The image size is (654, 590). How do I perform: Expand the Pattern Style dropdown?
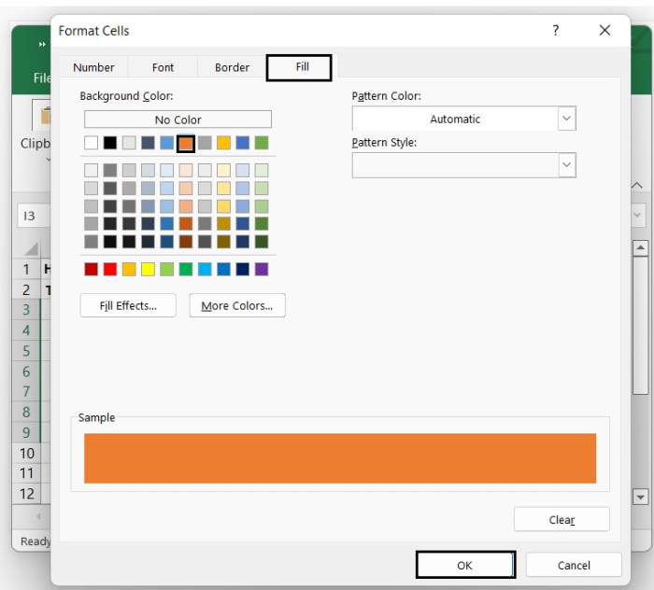tap(566, 165)
